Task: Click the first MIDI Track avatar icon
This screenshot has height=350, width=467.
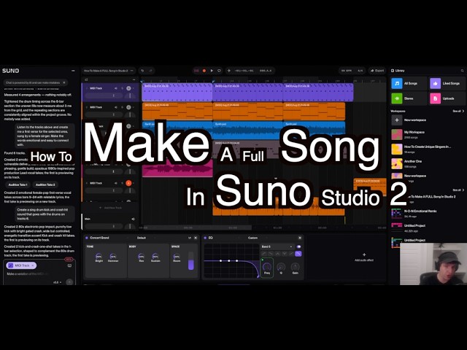Action: point(128,88)
